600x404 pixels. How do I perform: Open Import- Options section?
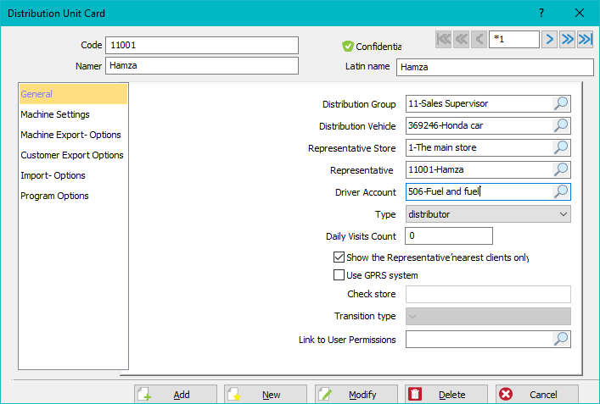[53, 175]
